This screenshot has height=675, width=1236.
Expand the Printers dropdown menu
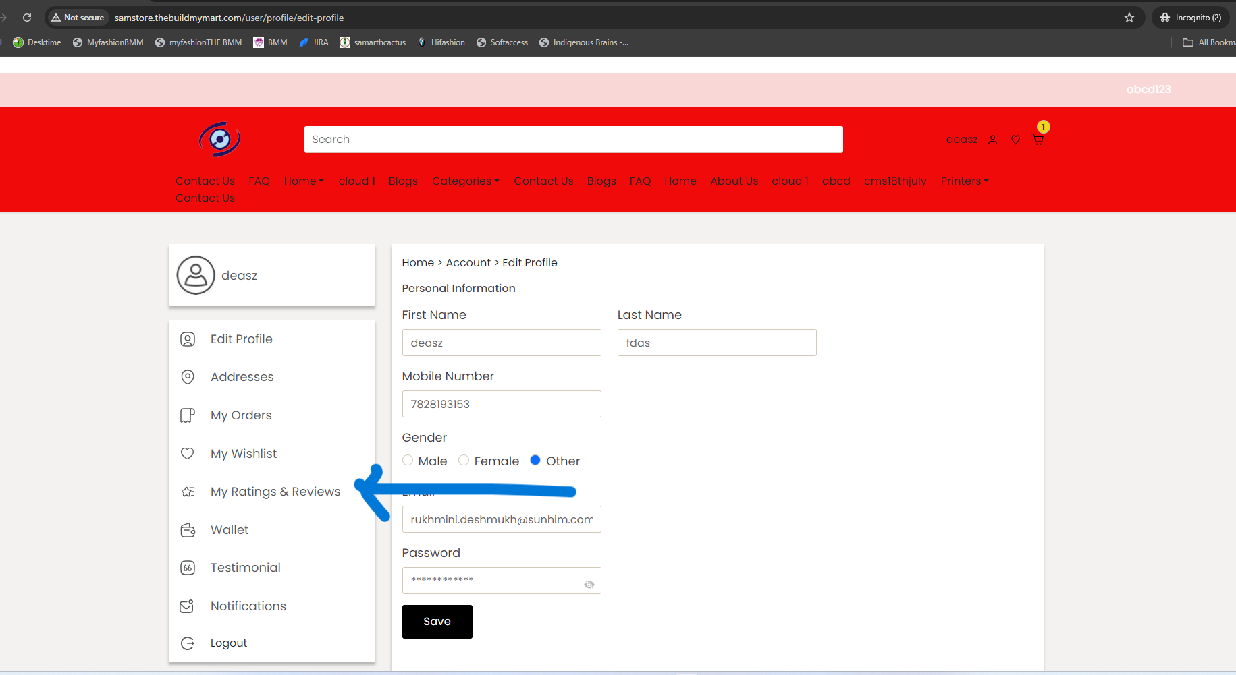[965, 181]
